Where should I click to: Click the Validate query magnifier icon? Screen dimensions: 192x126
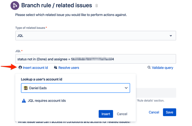pos(149,67)
